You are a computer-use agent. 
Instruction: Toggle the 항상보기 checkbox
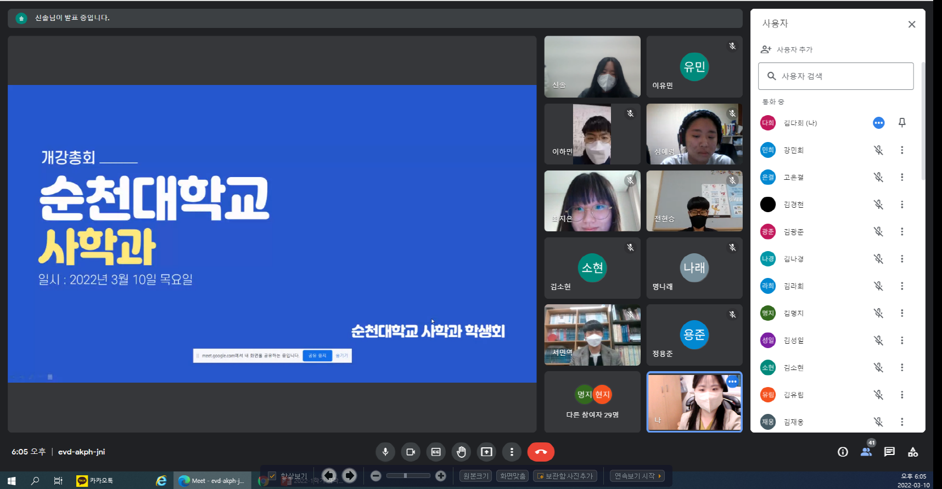click(272, 476)
